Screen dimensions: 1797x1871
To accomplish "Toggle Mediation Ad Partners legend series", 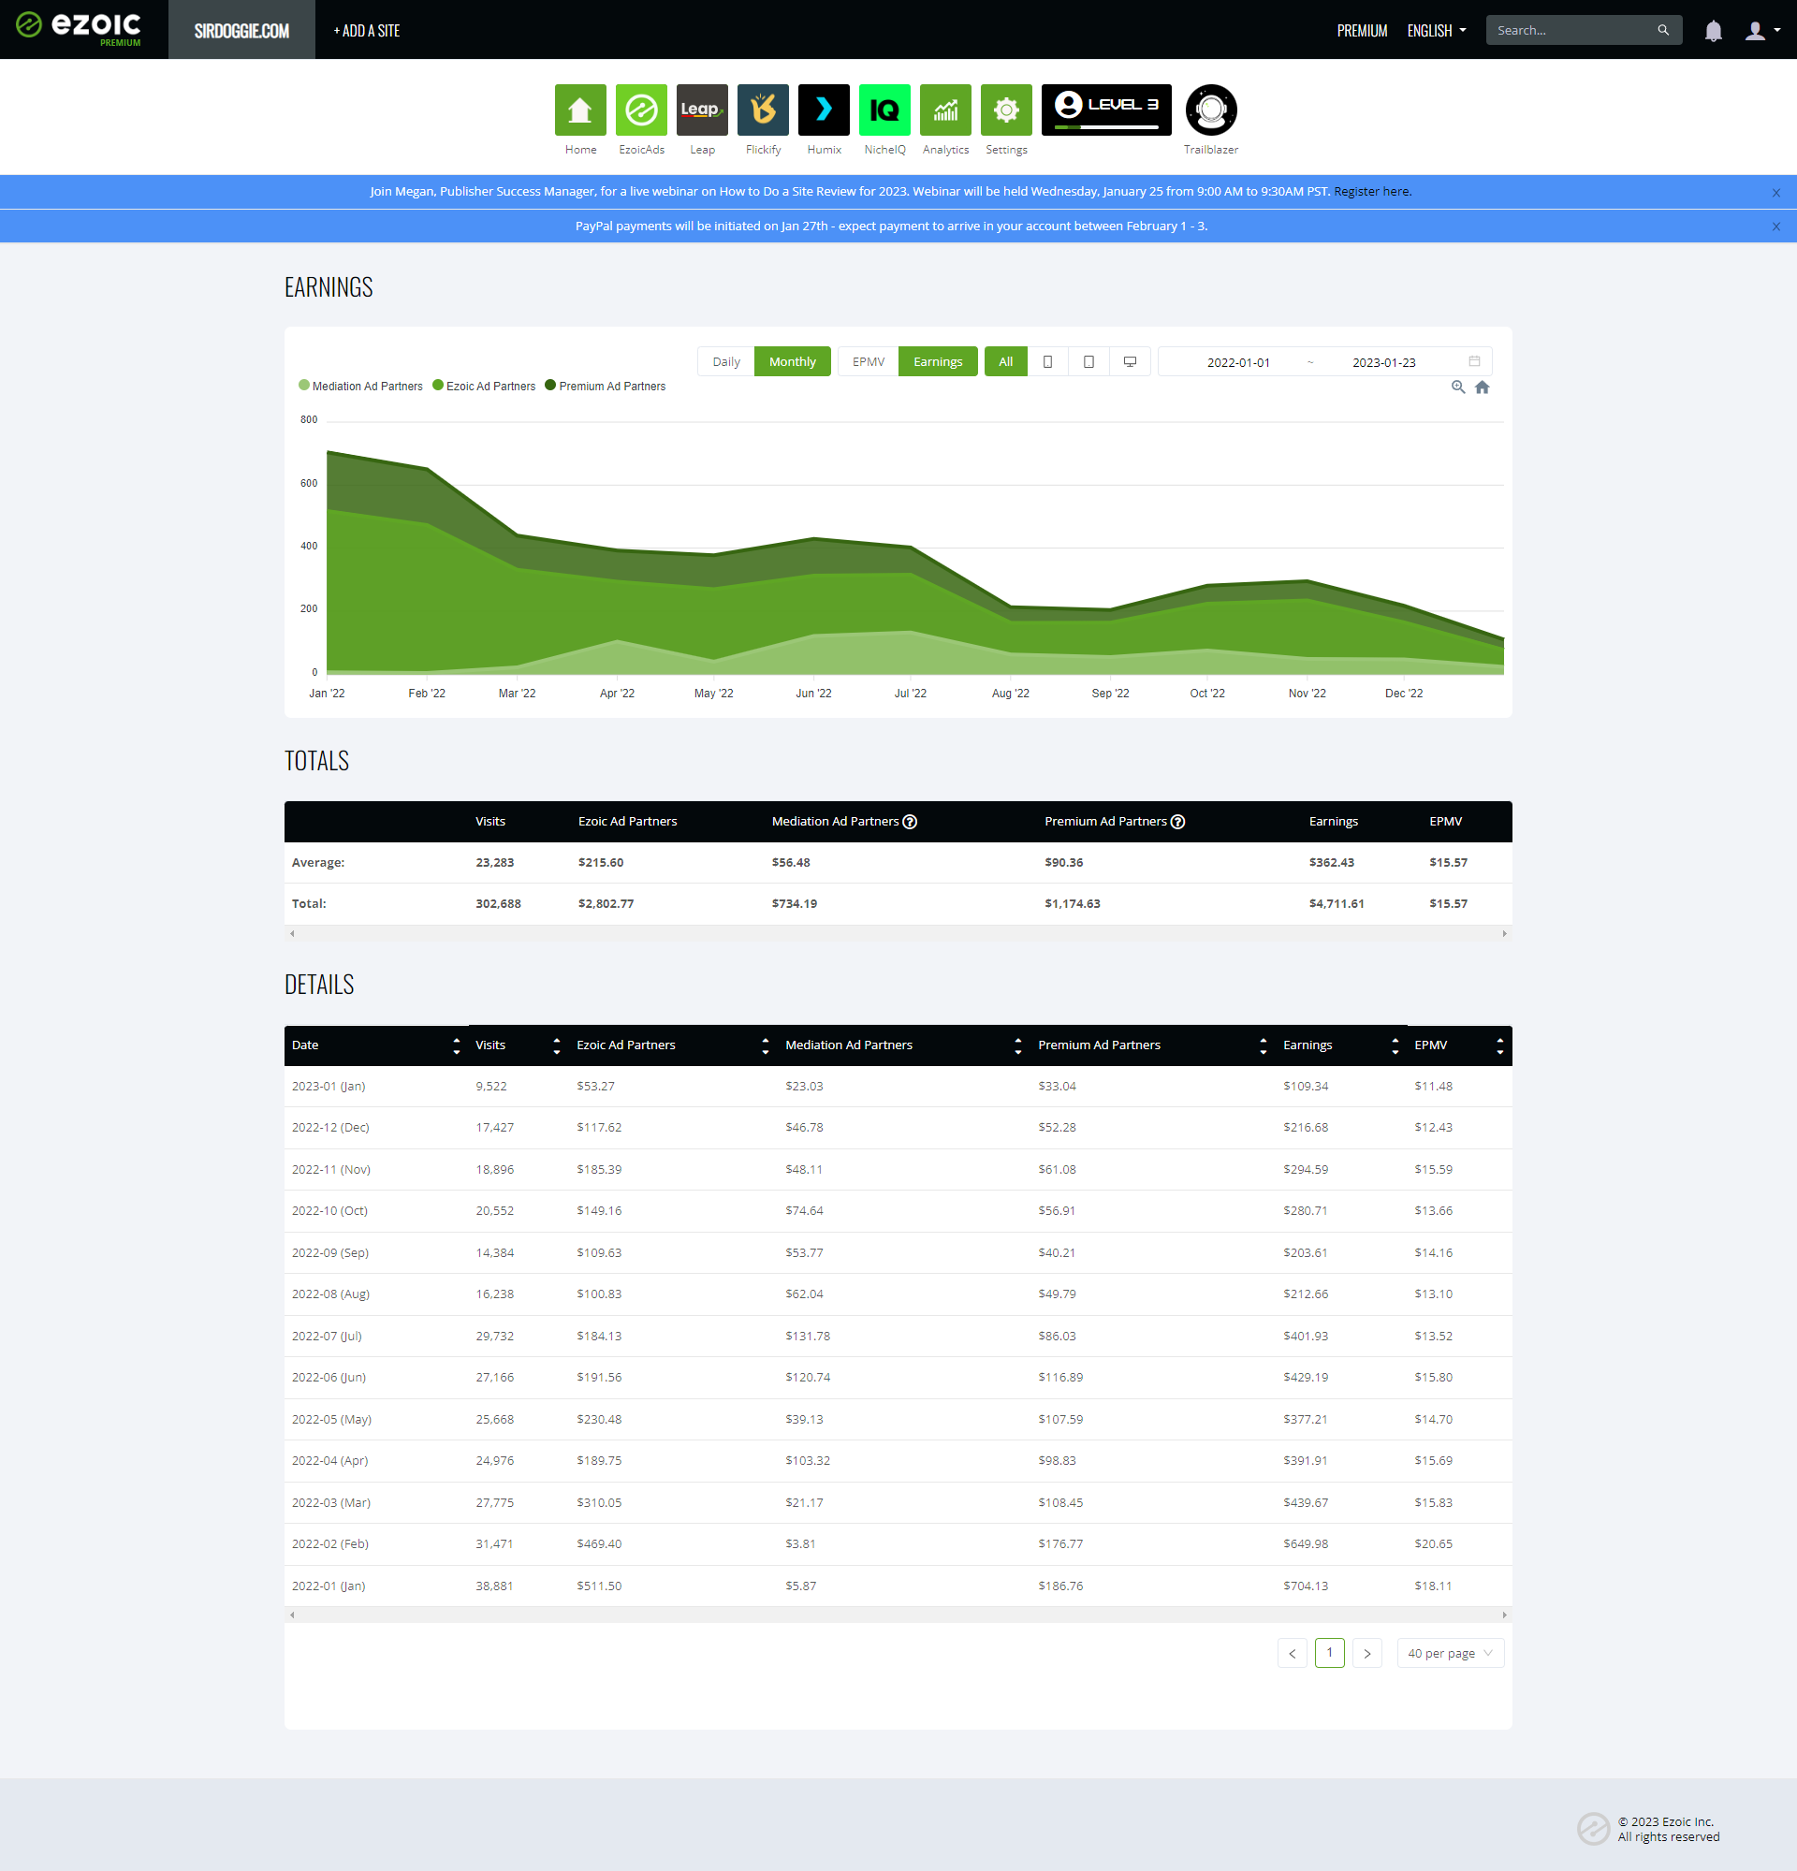I will click(360, 387).
